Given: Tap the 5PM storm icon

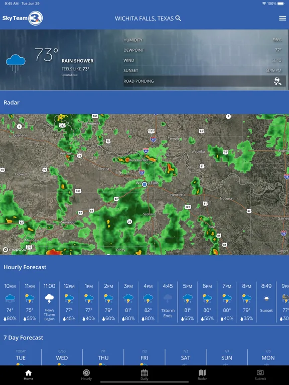Looking at the screenshot, I should click(188, 299).
